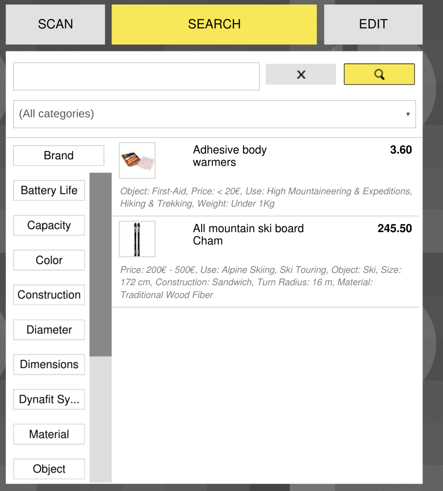
Task: Open the Construction filter
Action: (49, 295)
